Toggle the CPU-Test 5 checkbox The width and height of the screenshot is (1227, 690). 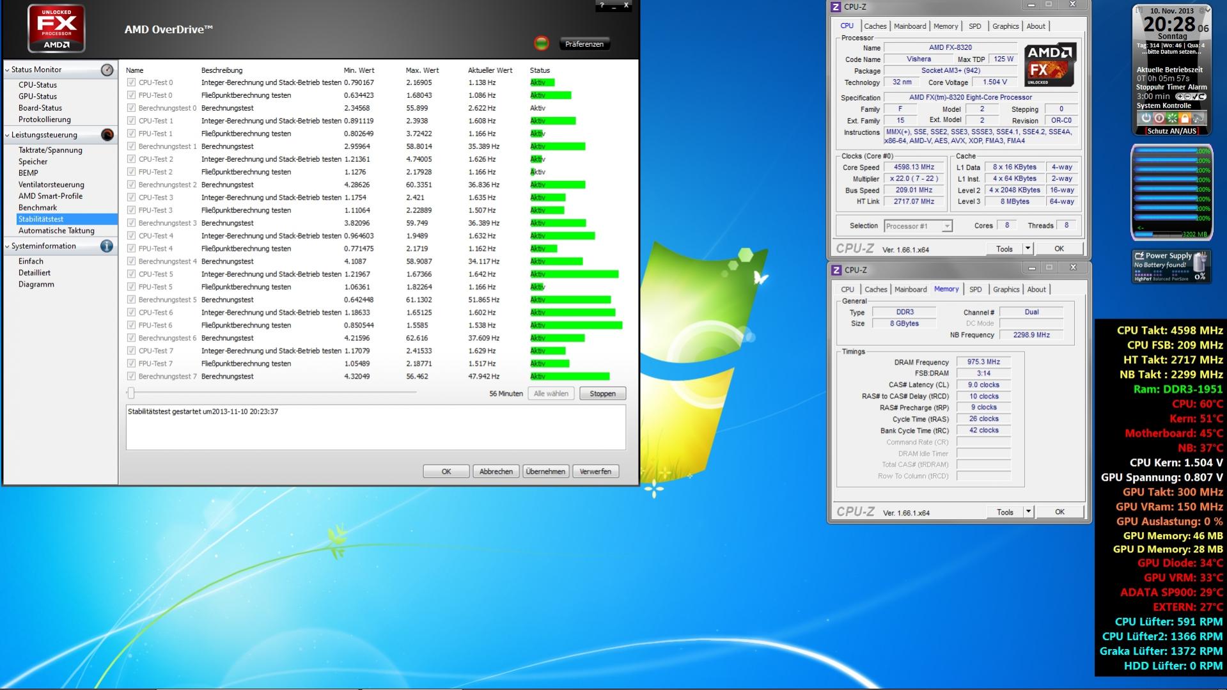tap(131, 274)
